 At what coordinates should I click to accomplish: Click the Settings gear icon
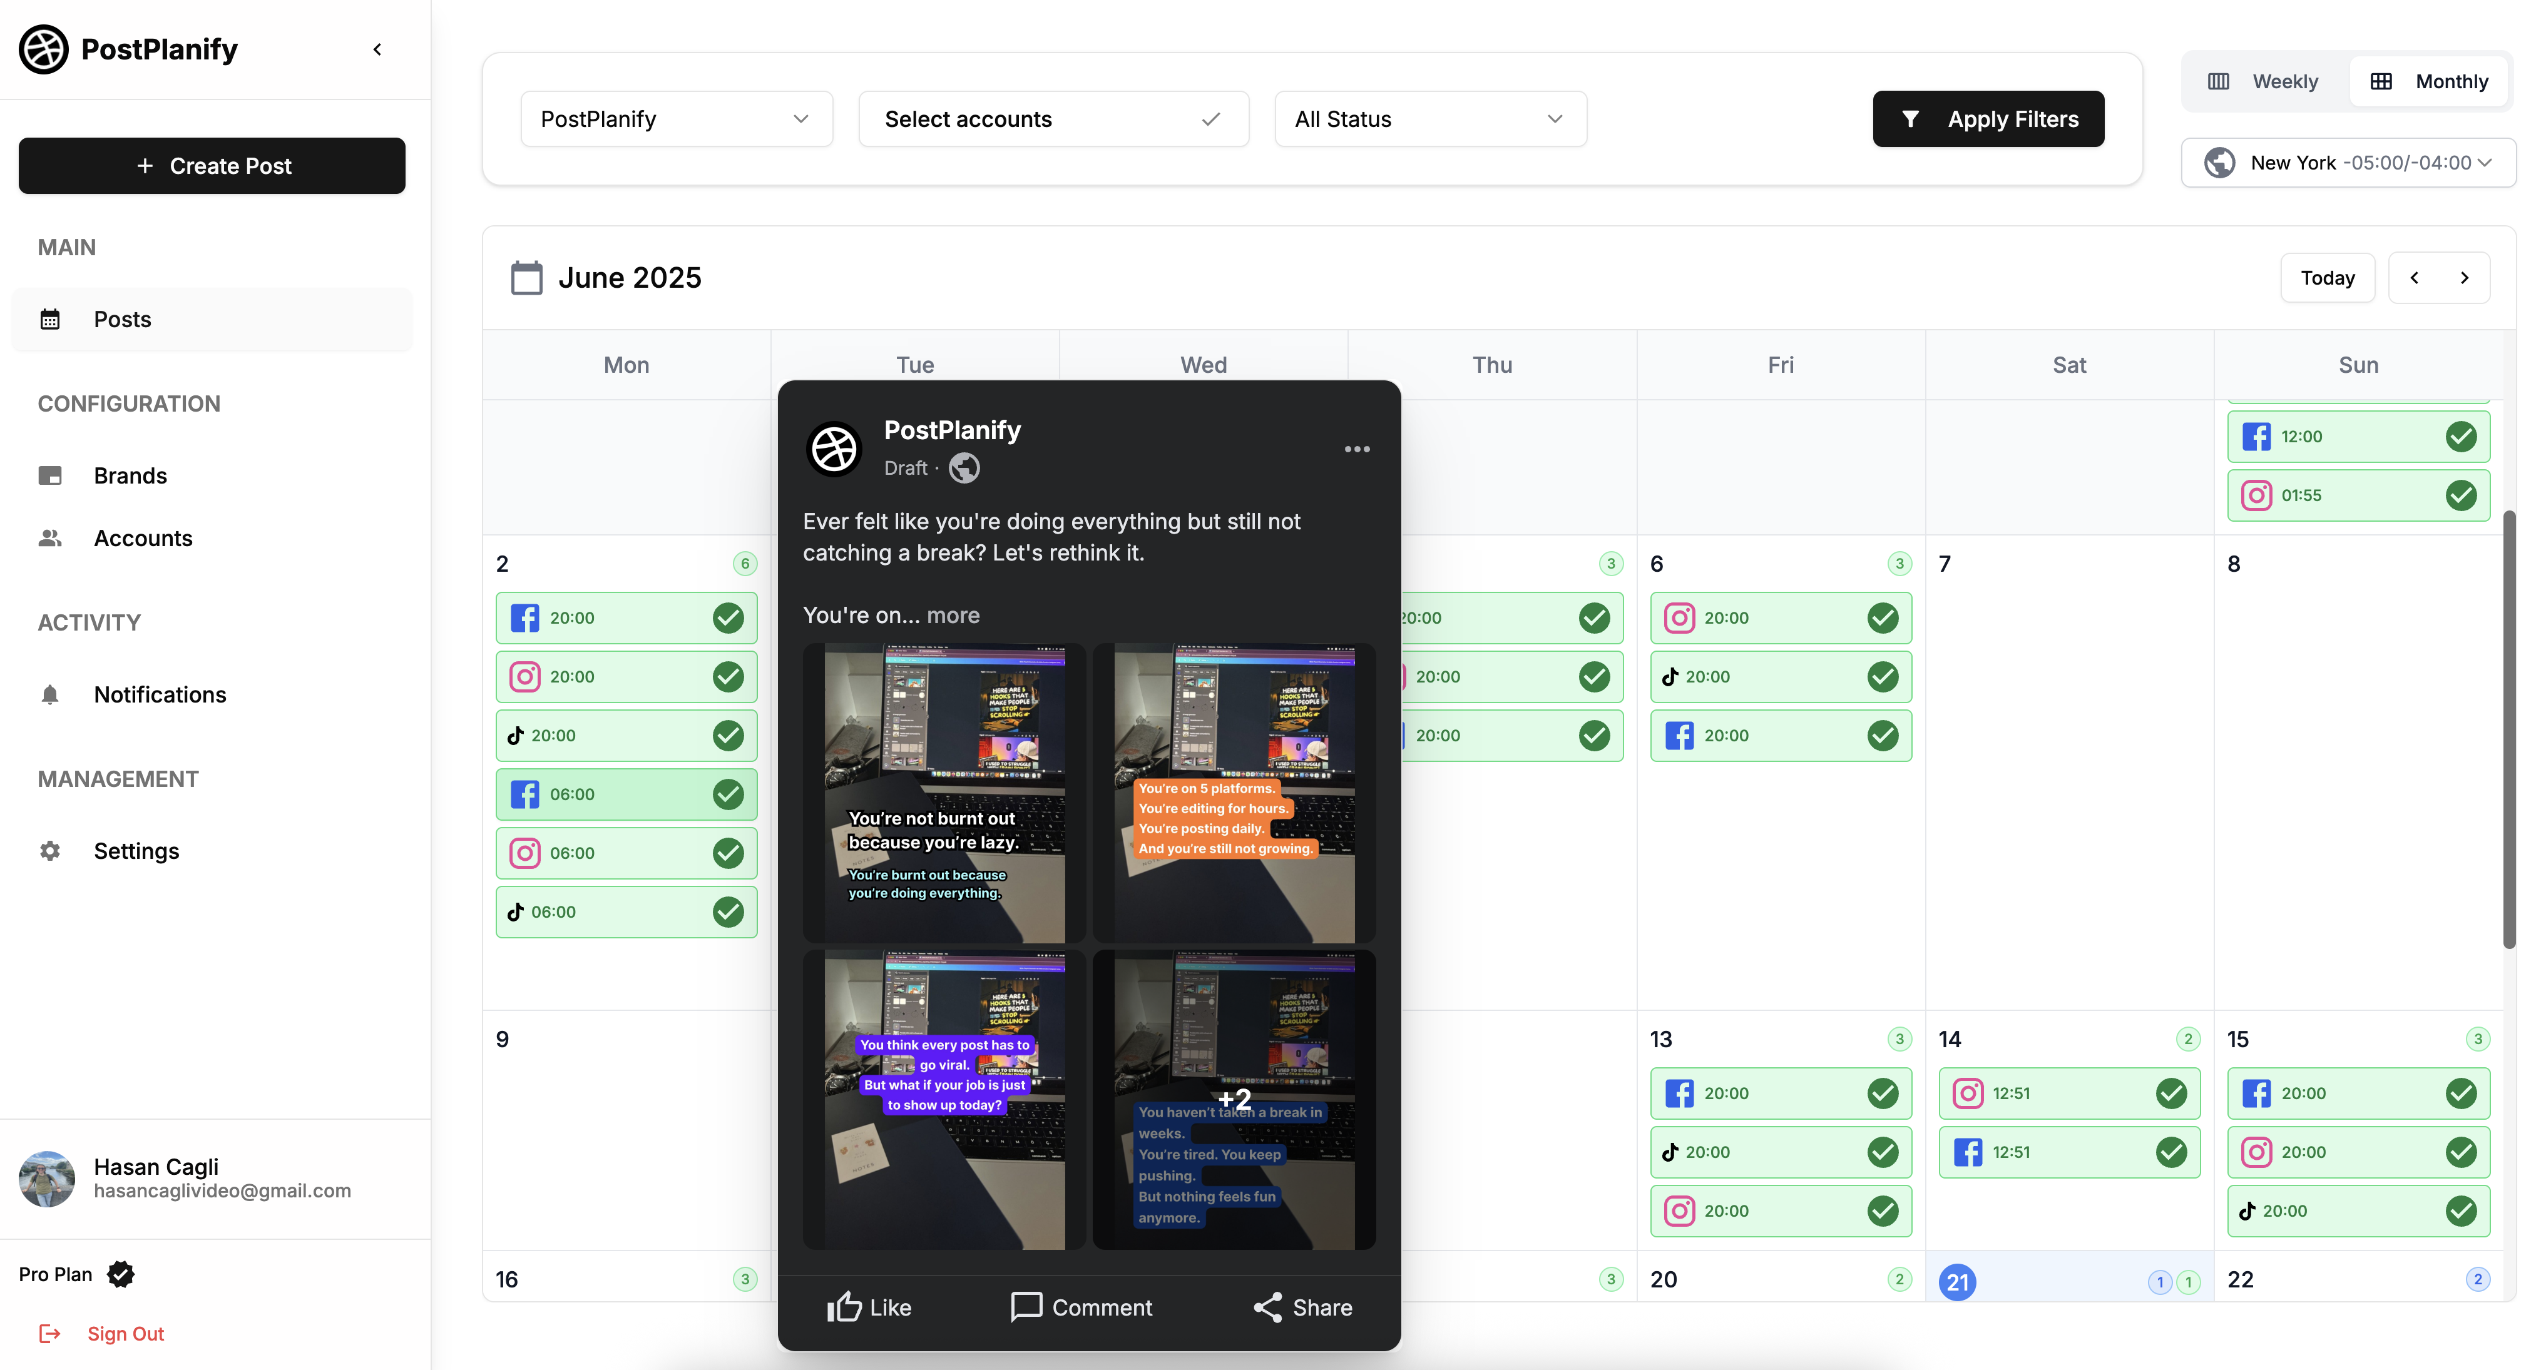pos(50,851)
